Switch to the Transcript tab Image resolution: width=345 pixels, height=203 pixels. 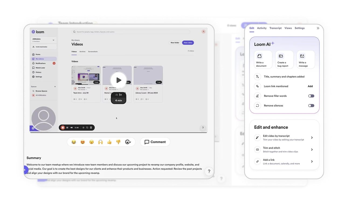(x=275, y=28)
